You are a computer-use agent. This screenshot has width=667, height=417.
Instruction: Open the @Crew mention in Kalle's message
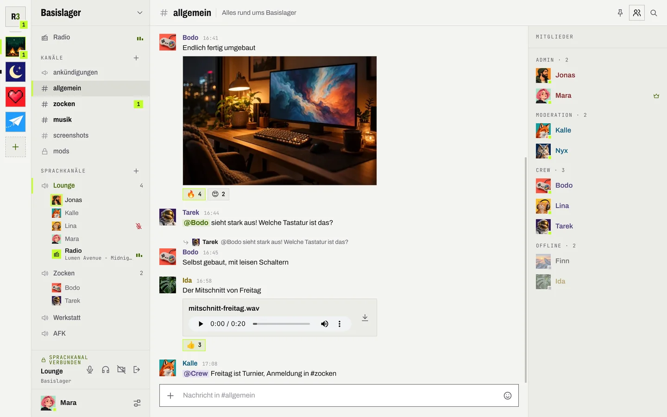pos(196,373)
